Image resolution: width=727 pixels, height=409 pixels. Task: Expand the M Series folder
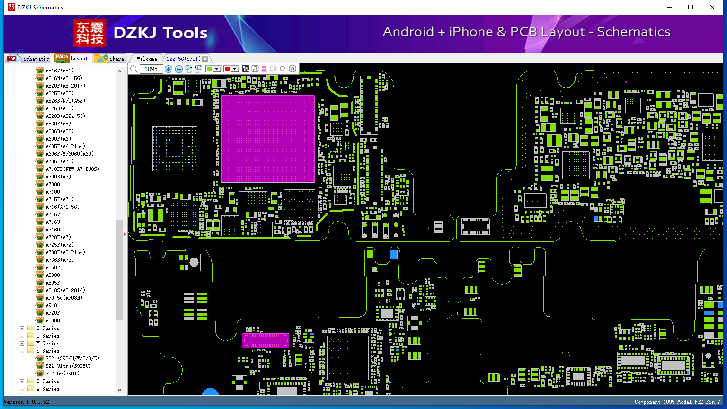(x=22, y=343)
